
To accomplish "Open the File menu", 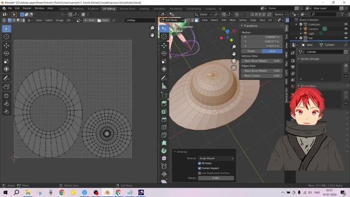I will [10, 8].
